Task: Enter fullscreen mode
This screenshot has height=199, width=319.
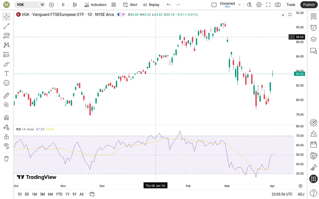Action: tap(268, 5)
